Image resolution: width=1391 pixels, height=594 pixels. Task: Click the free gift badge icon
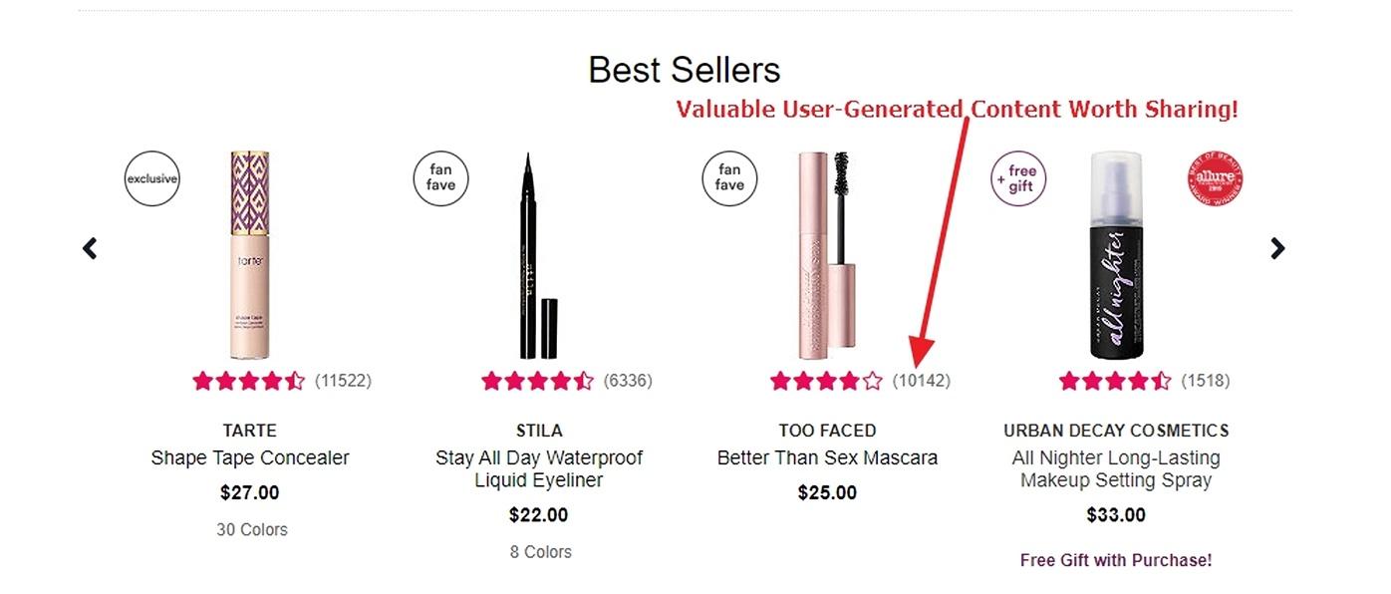point(1017,178)
